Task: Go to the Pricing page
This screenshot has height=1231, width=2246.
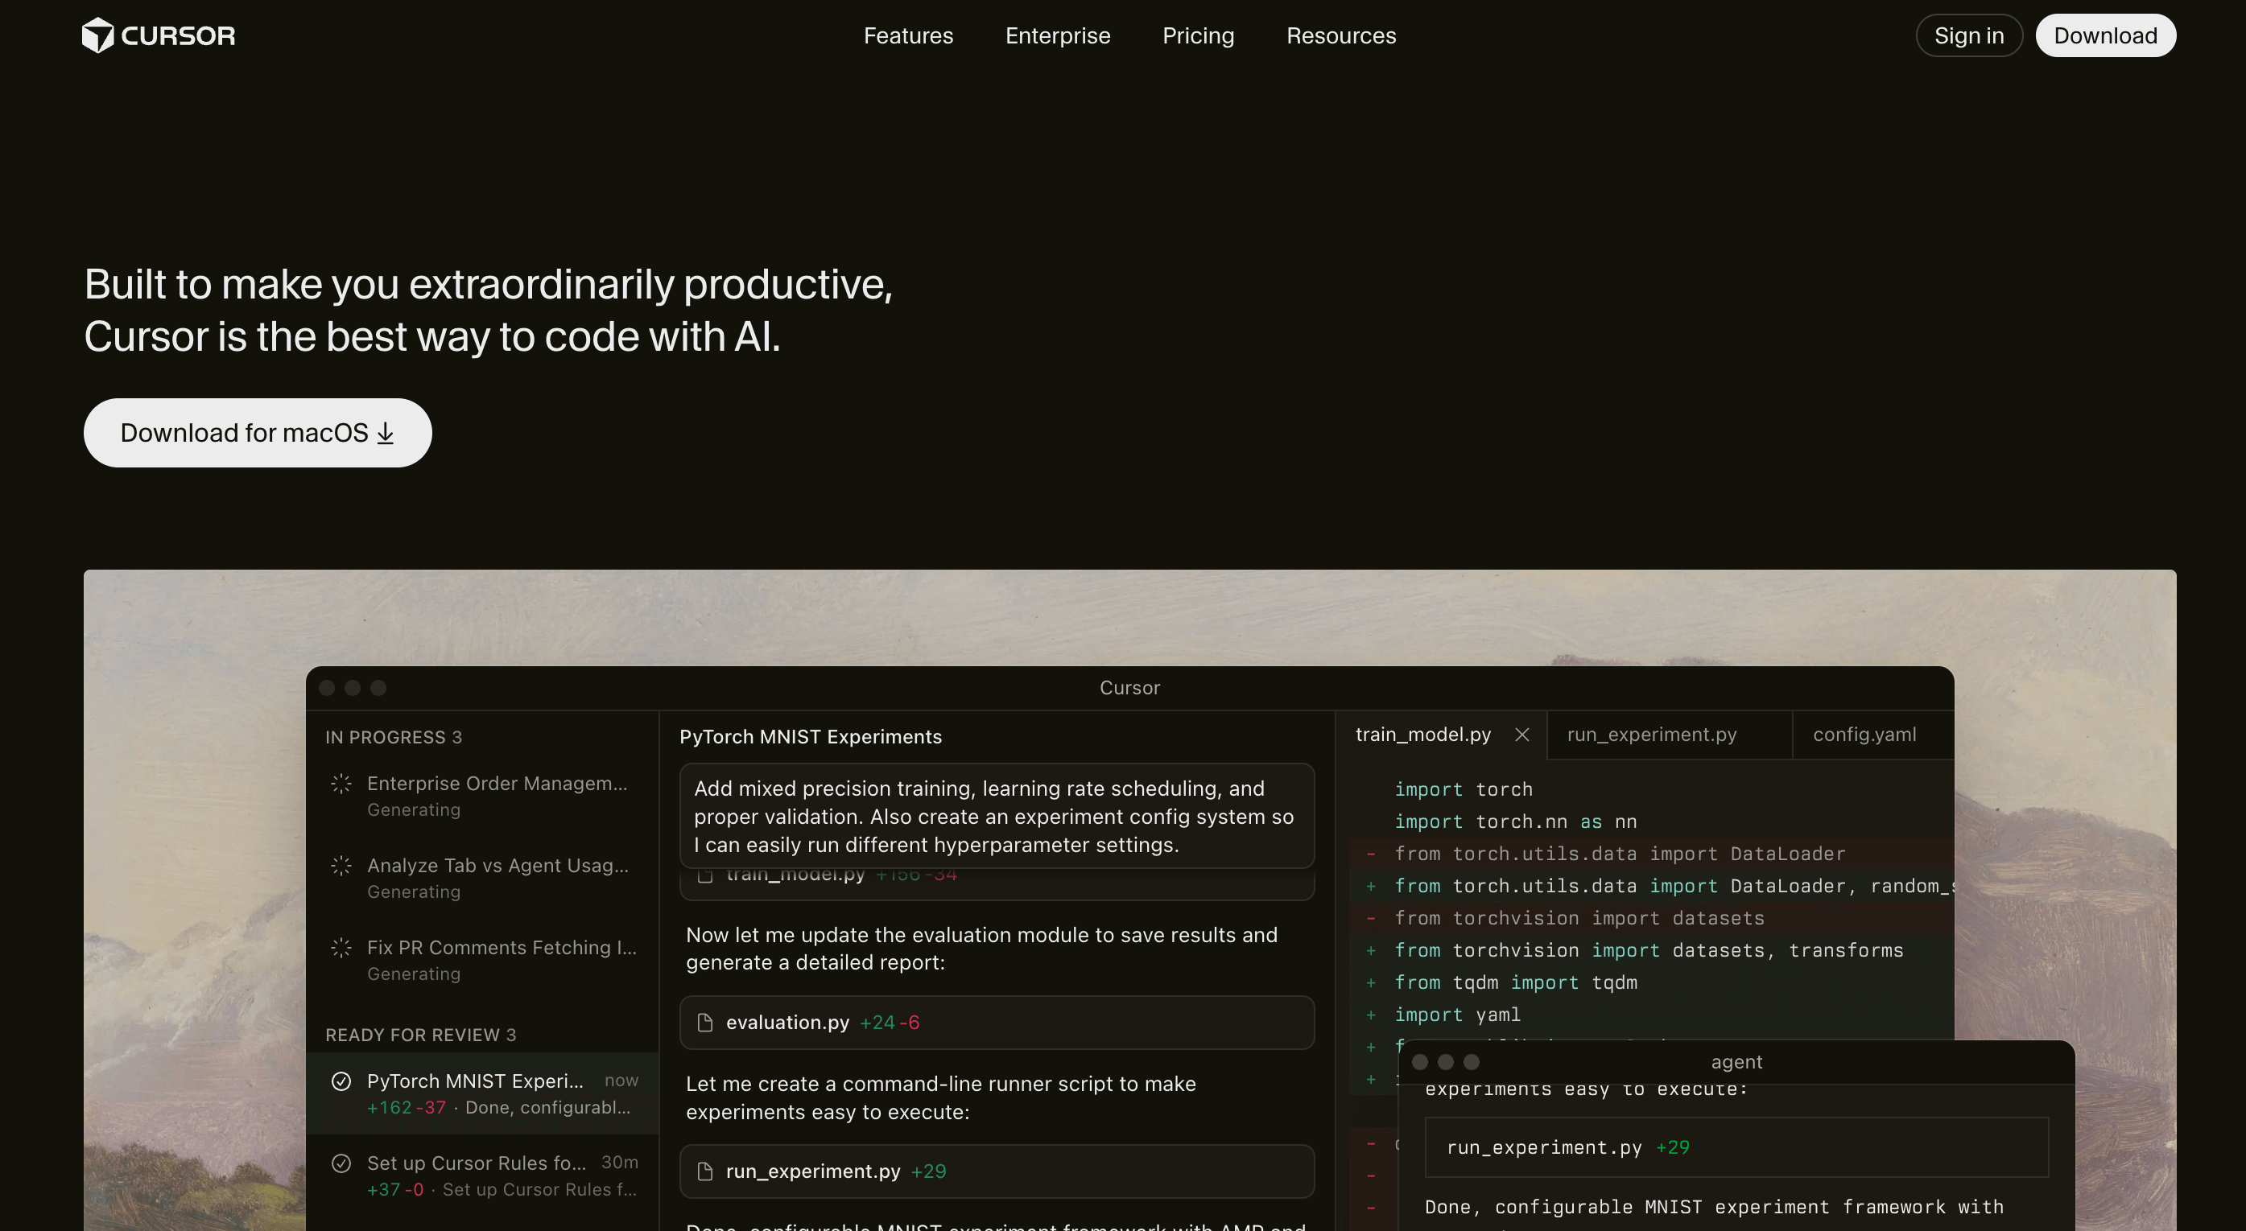Action: pos(1197,35)
